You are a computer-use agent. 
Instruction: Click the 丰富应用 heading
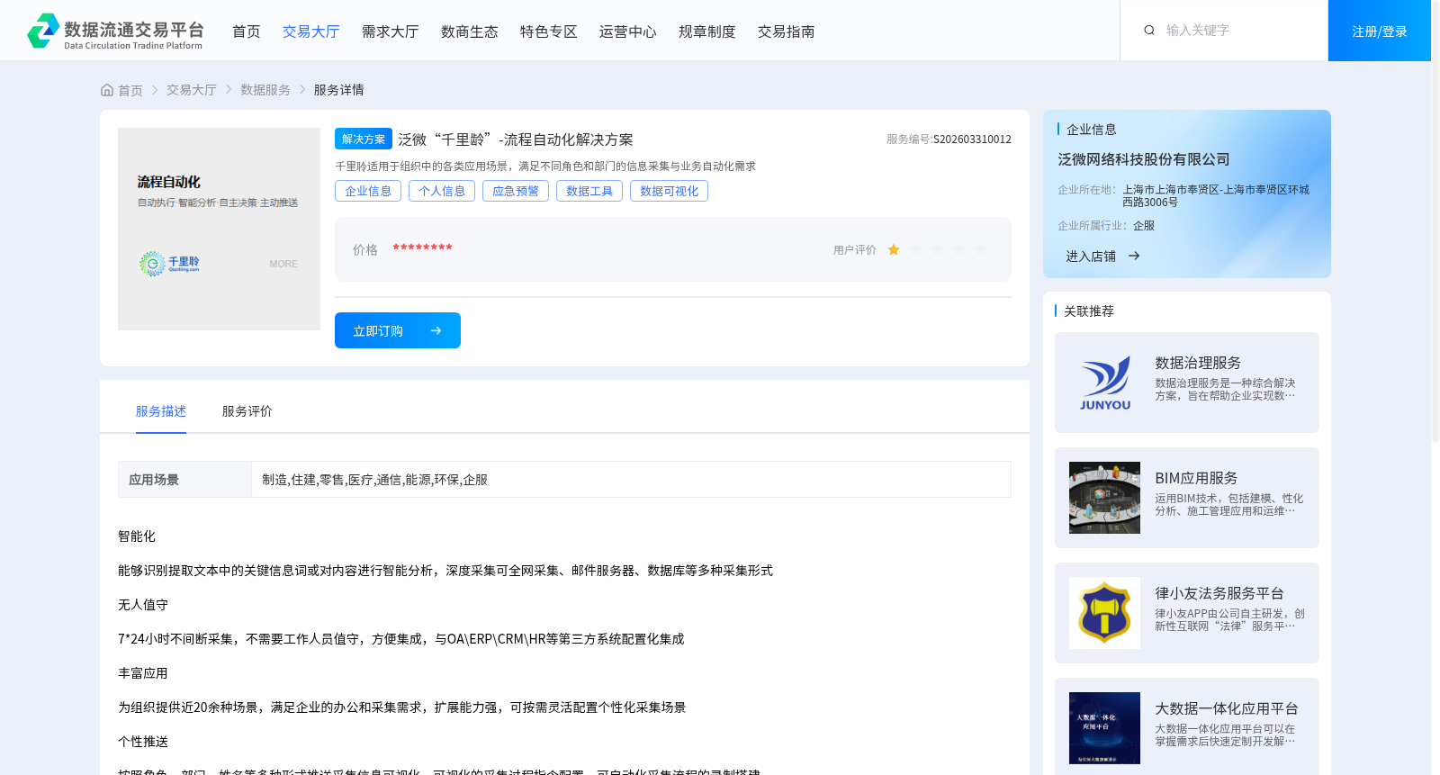(x=143, y=673)
